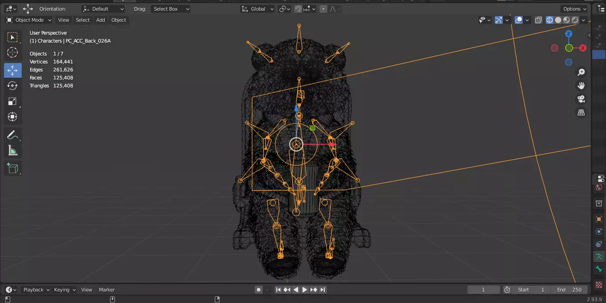Click the zoom view magnifier icon
Viewport: 606px width, 303px height.
[x=581, y=72]
